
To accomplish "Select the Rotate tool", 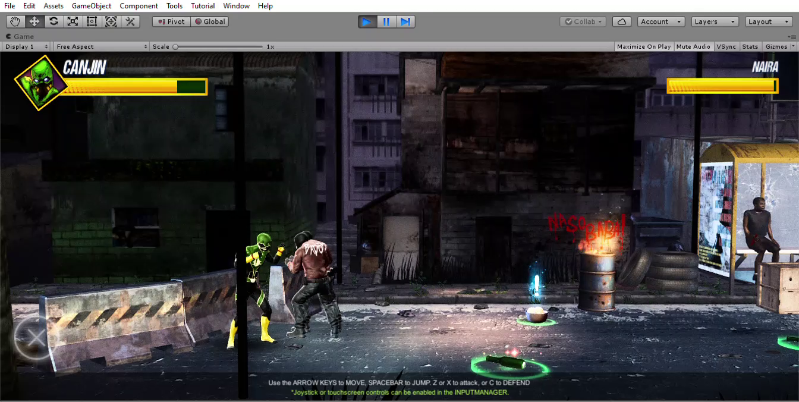I will [x=53, y=21].
